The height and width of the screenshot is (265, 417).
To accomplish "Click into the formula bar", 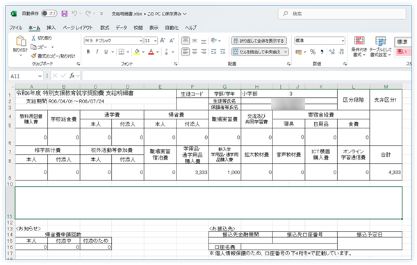I will click(x=247, y=76).
